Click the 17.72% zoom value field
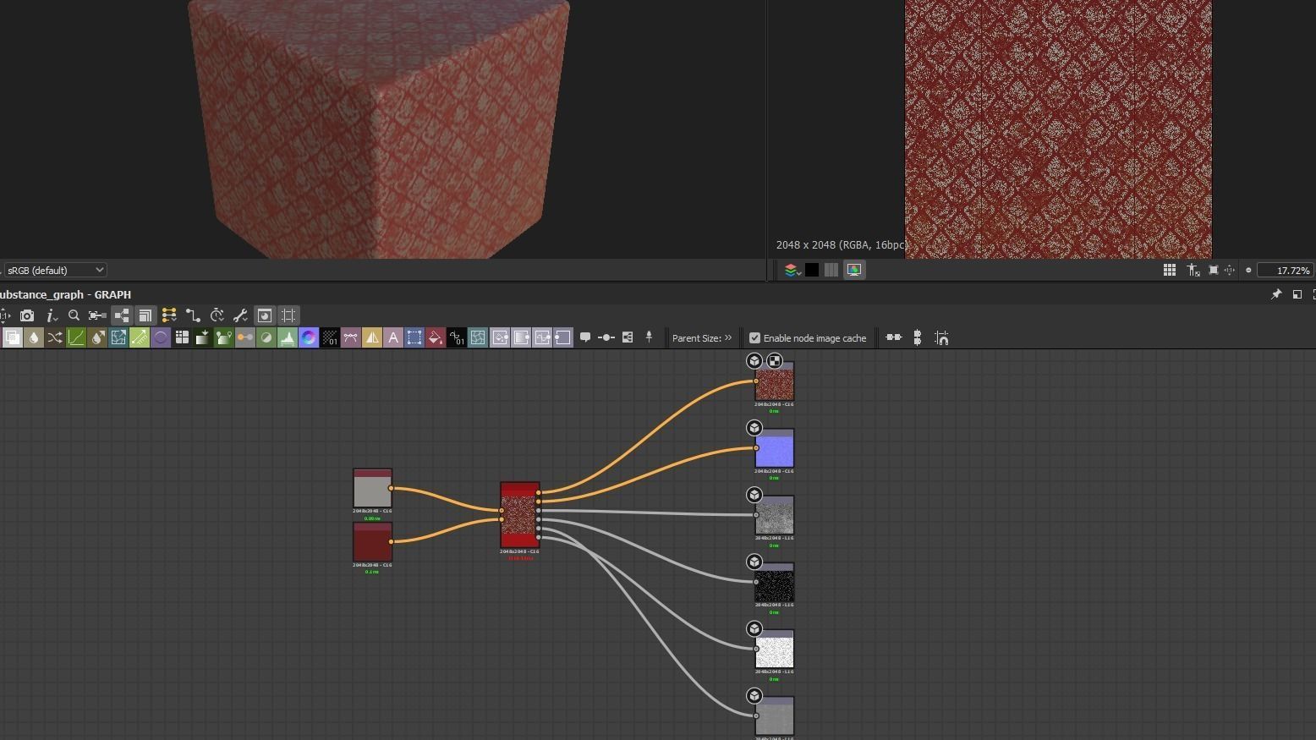 (1286, 271)
